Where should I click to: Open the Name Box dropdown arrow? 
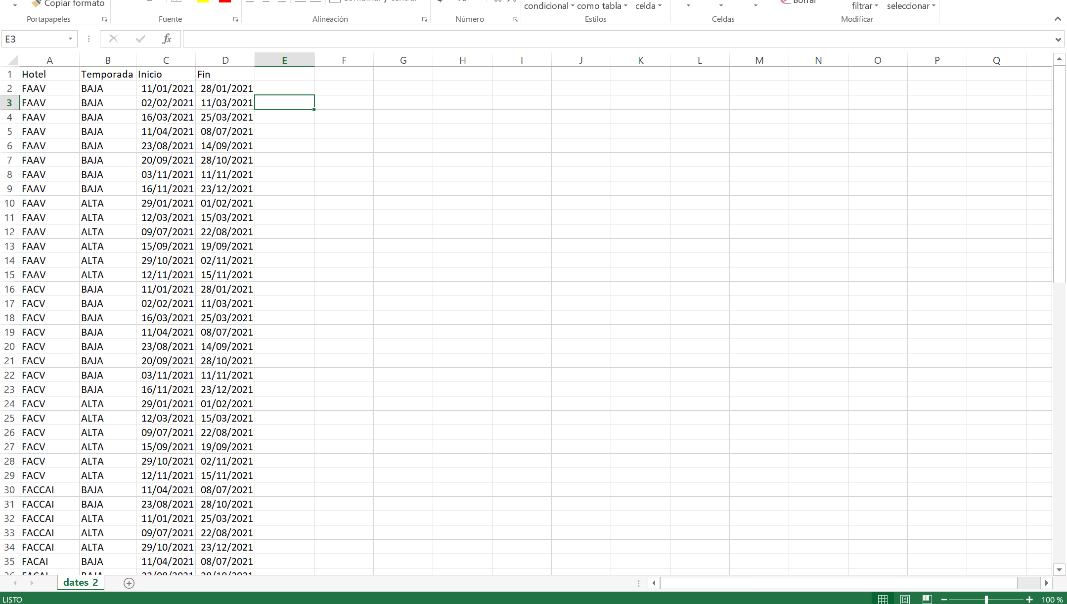click(x=70, y=39)
